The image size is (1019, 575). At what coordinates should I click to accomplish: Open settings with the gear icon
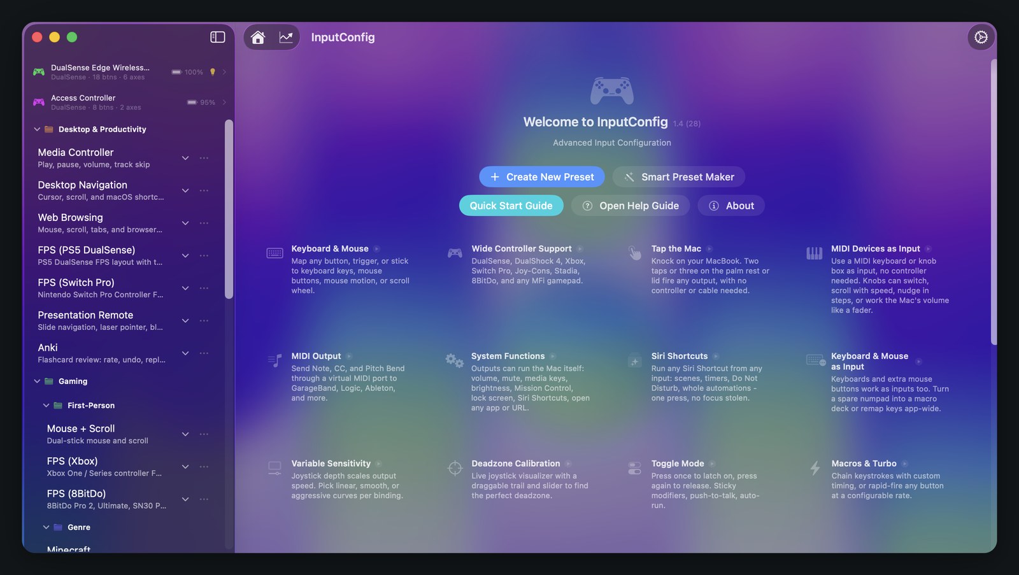point(981,38)
